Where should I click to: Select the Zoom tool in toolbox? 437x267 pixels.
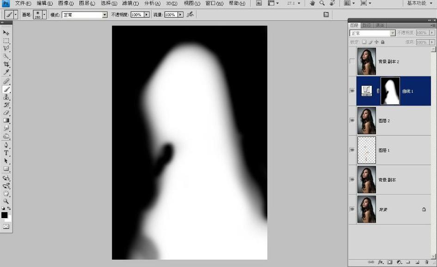click(6, 202)
